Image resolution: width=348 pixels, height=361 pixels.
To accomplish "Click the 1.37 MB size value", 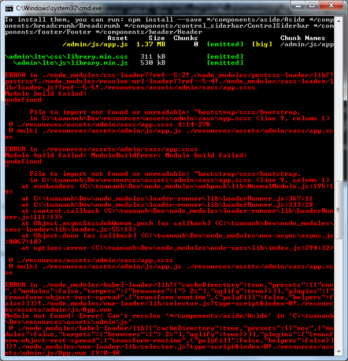I will pyautogui.click(x=151, y=44).
